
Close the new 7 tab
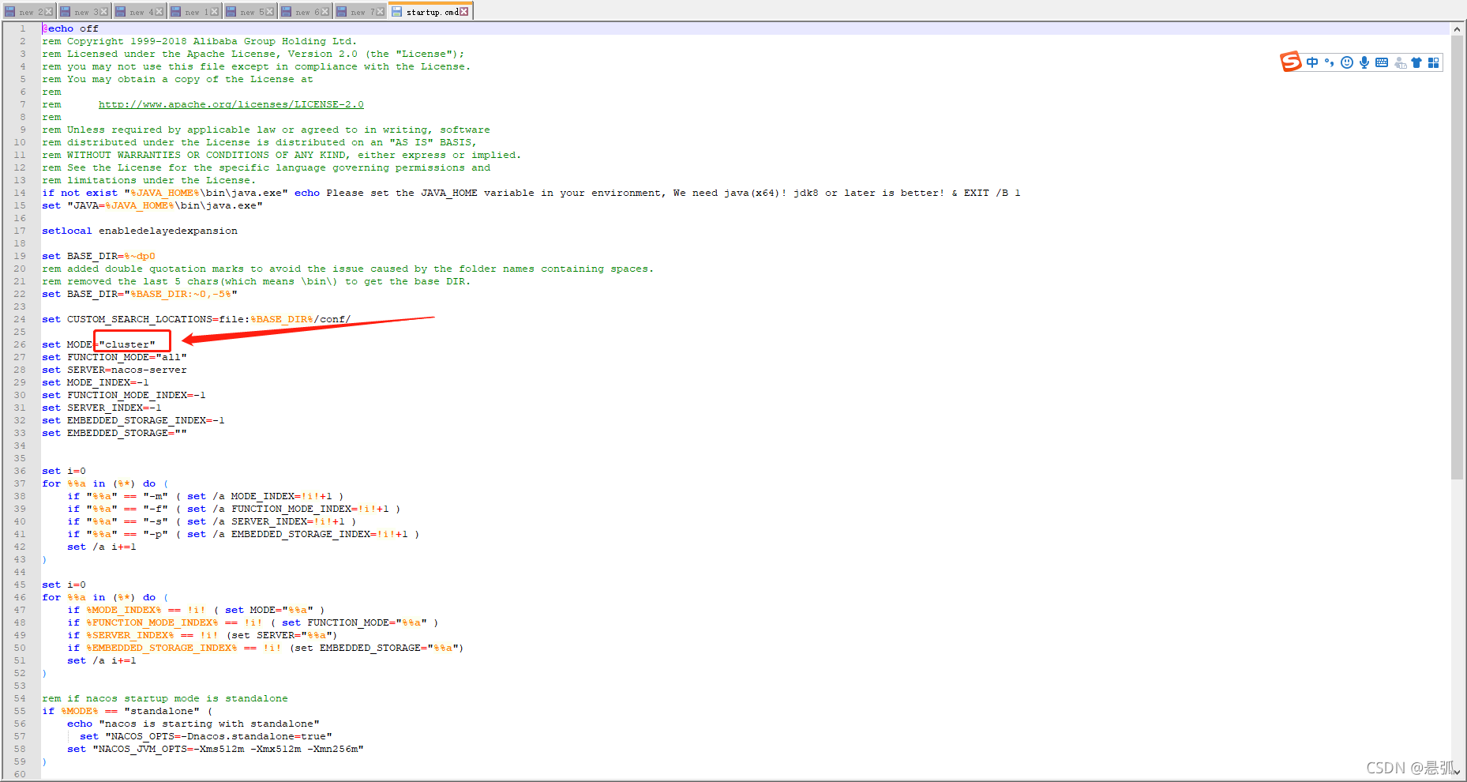[381, 12]
